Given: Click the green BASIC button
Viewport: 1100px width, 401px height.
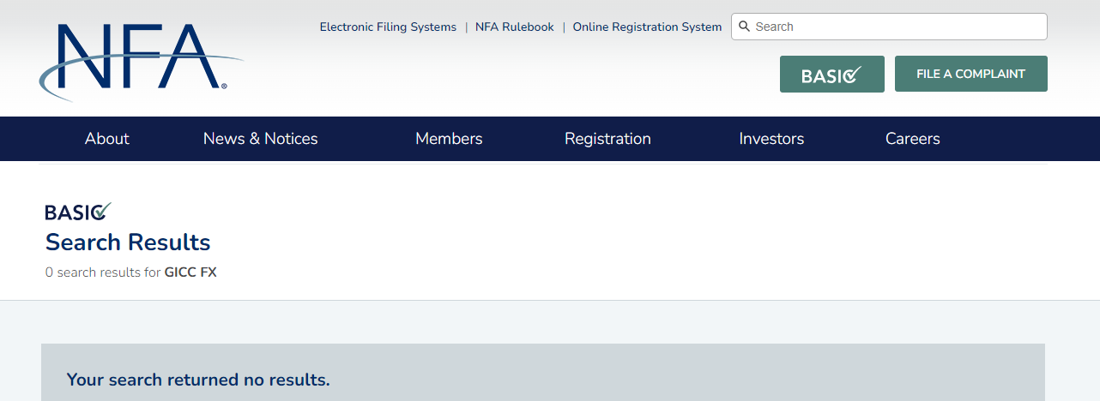Looking at the screenshot, I should 831,75.
